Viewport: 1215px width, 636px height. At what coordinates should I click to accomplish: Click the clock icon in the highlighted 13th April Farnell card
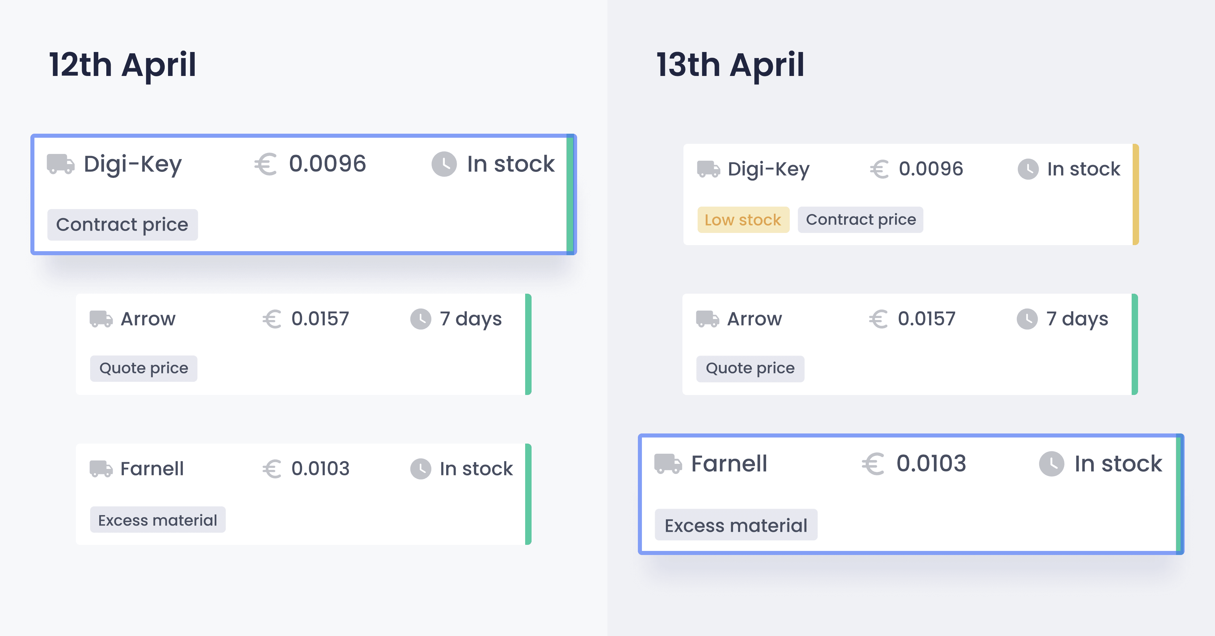tap(1051, 464)
